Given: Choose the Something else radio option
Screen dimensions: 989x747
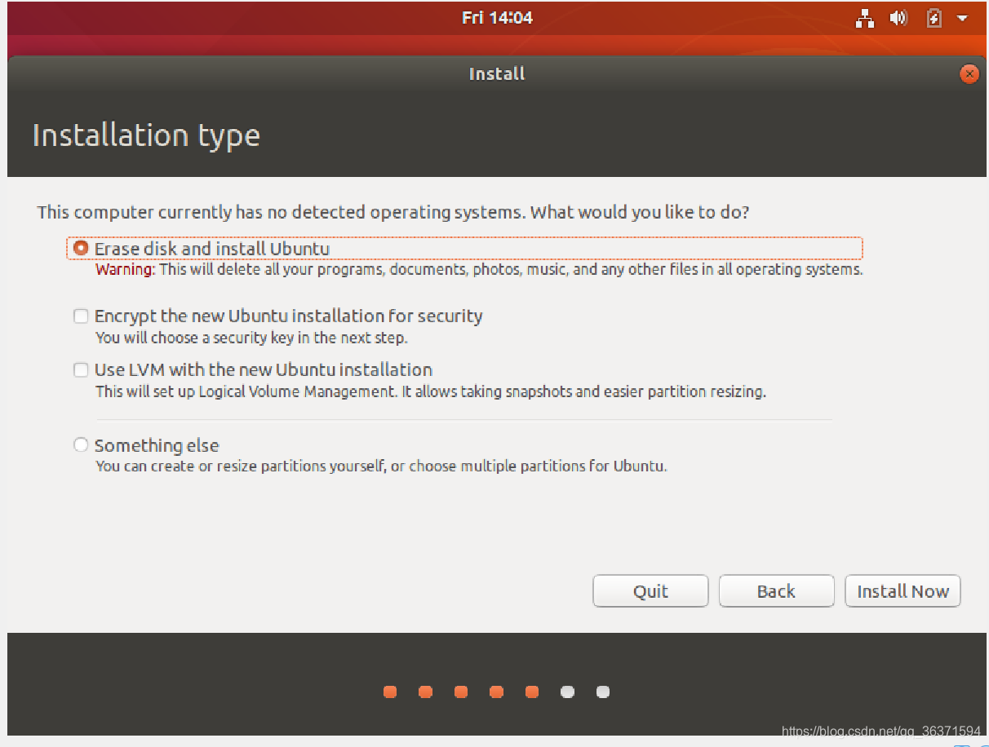Looking at the screenshot, I should [x=81, y=445].
